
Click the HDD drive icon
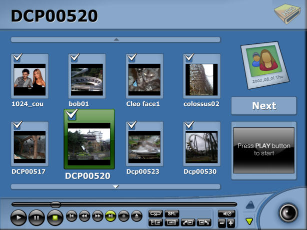tap(287, 13)
